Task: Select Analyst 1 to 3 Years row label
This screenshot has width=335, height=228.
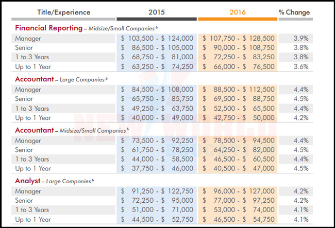Action: coord(32,209)
